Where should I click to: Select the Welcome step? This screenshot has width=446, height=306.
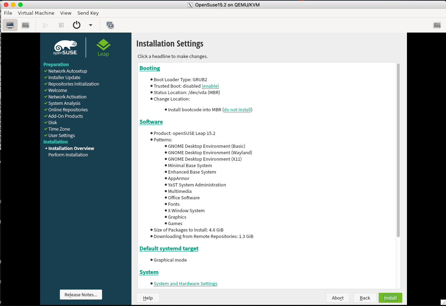pos(58,90)
